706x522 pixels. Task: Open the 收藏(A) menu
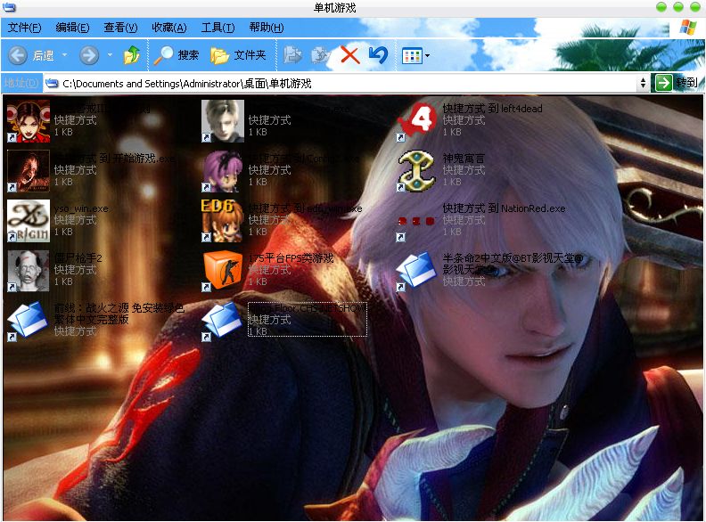(x=168, y=28)
